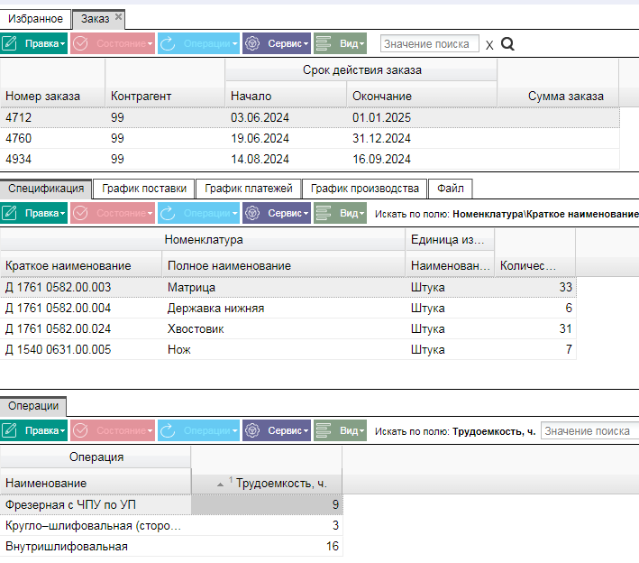Select order row 4760
Viewport: 639px width, 563px height.
click(x=310, y=138)
